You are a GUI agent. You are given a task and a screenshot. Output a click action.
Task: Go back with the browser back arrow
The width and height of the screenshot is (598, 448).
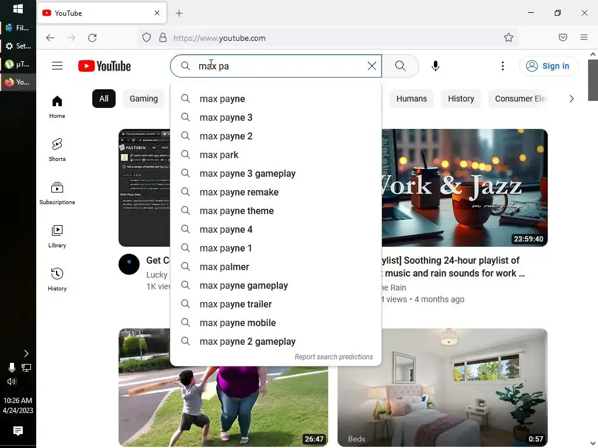coord(50,38)
